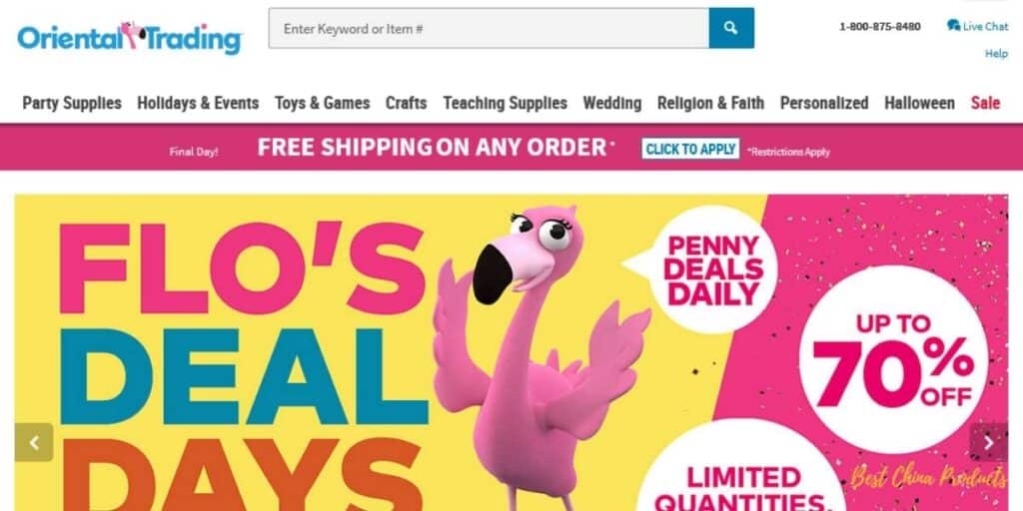The height and width of the screenshot is (511, 1023).
Task: Go to the Halloween section
Action: click(x=919, y=103)
